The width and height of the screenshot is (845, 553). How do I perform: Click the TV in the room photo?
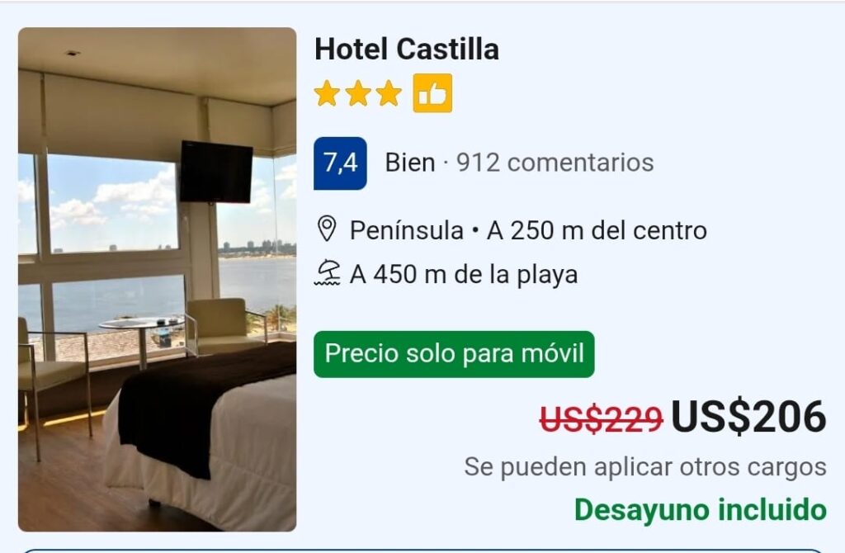click(216, 172)
